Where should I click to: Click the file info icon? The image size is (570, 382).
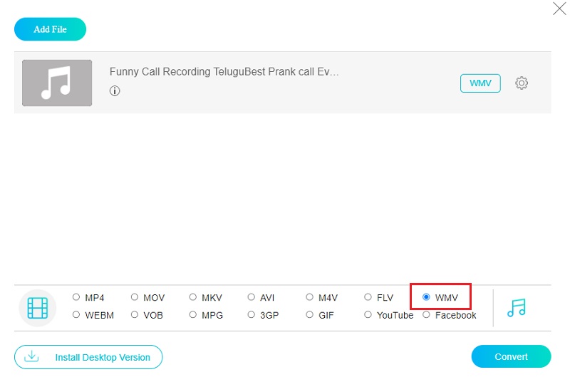pos(115,91)
